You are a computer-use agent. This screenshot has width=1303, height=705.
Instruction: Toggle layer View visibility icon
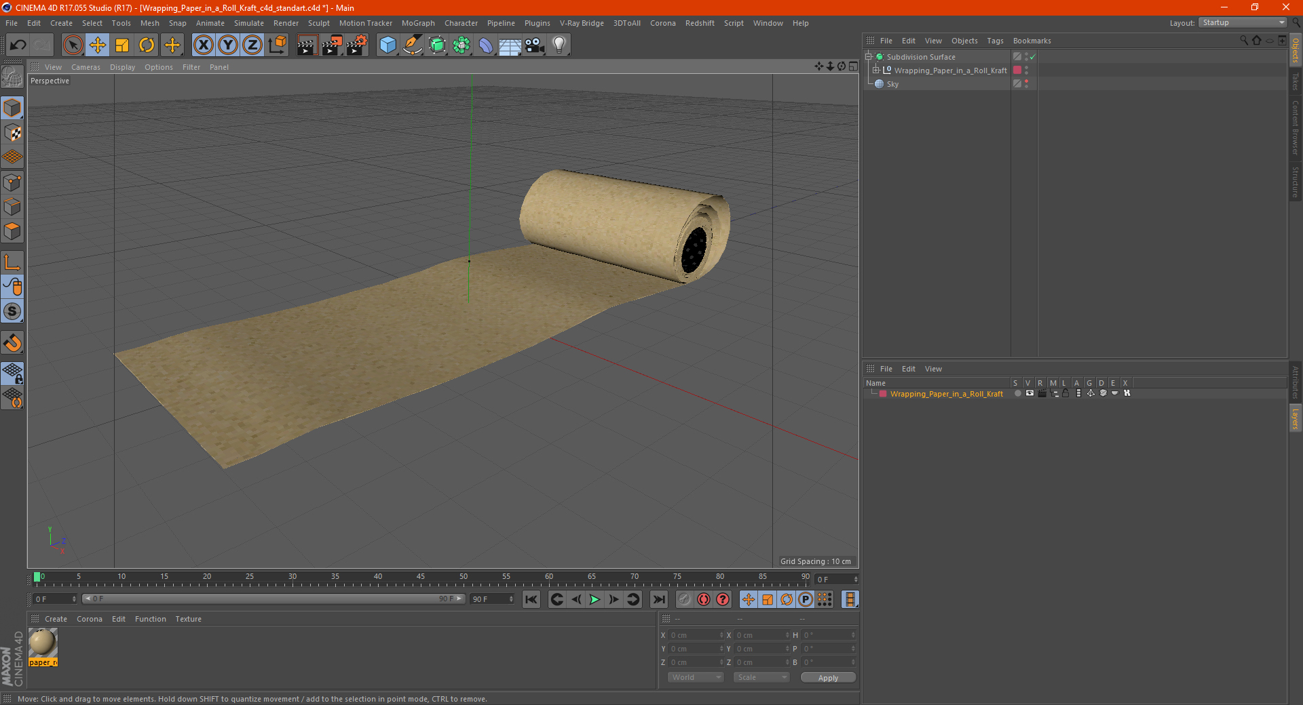pyautogui.click(x=1030, y=393)
